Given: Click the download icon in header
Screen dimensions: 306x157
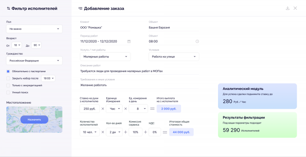Looking at the screenshot, I should pyautogui.click(x=287, y=8).
